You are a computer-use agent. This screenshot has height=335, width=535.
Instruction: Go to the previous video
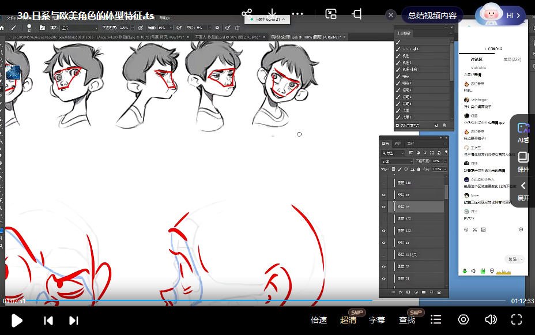pos(48,320)
